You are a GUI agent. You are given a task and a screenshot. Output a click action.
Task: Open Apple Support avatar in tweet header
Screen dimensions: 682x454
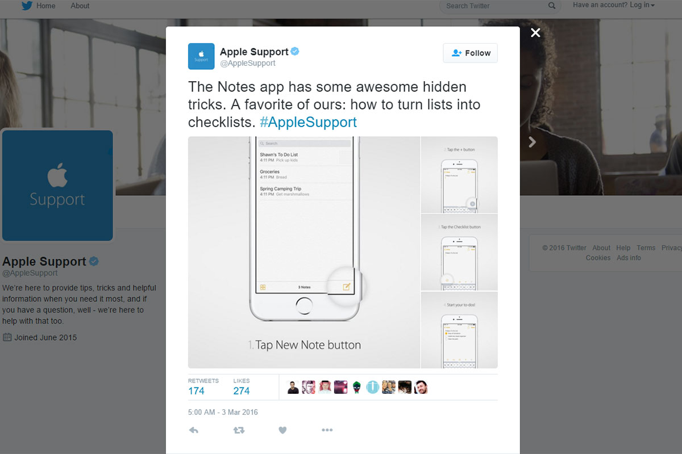click(x=201, y=56)
